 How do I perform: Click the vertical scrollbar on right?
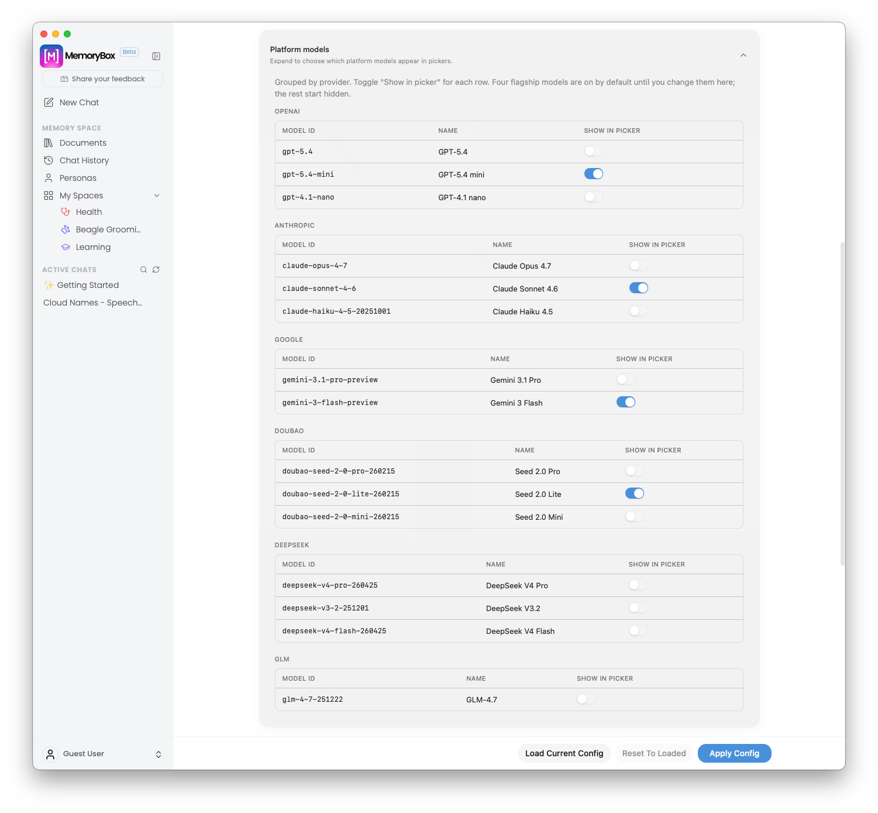coord(842,404)
